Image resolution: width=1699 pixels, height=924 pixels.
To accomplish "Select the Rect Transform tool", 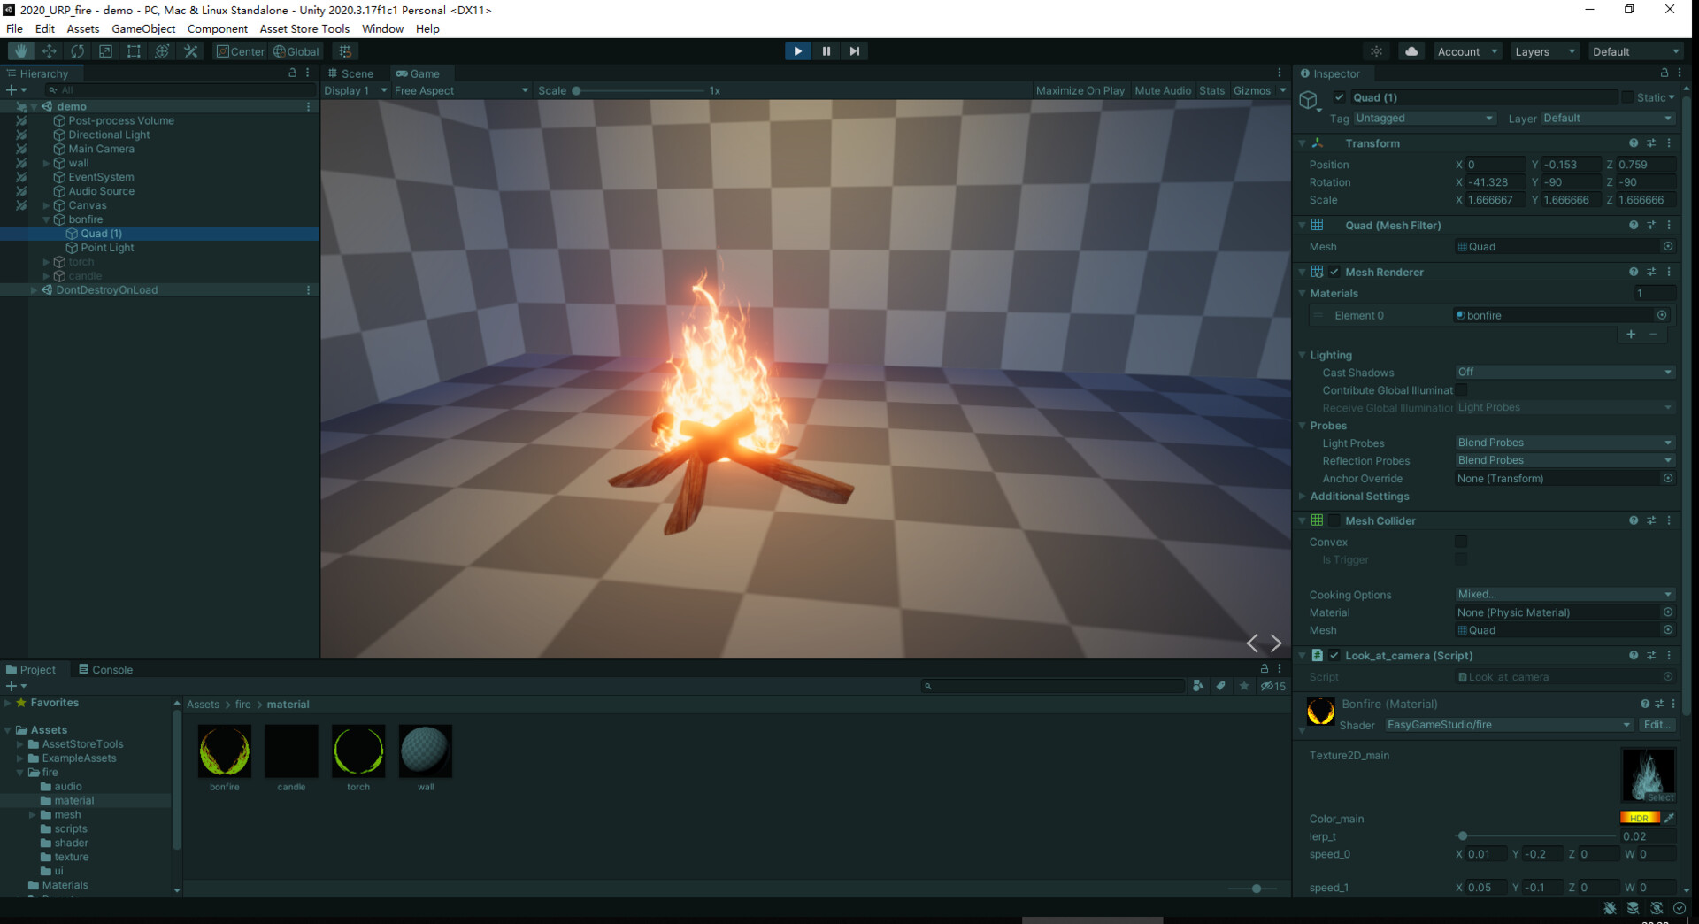I will coord(134,50).
